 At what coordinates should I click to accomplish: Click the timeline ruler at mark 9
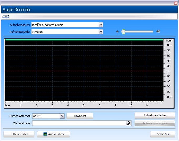tap(147, 105)
